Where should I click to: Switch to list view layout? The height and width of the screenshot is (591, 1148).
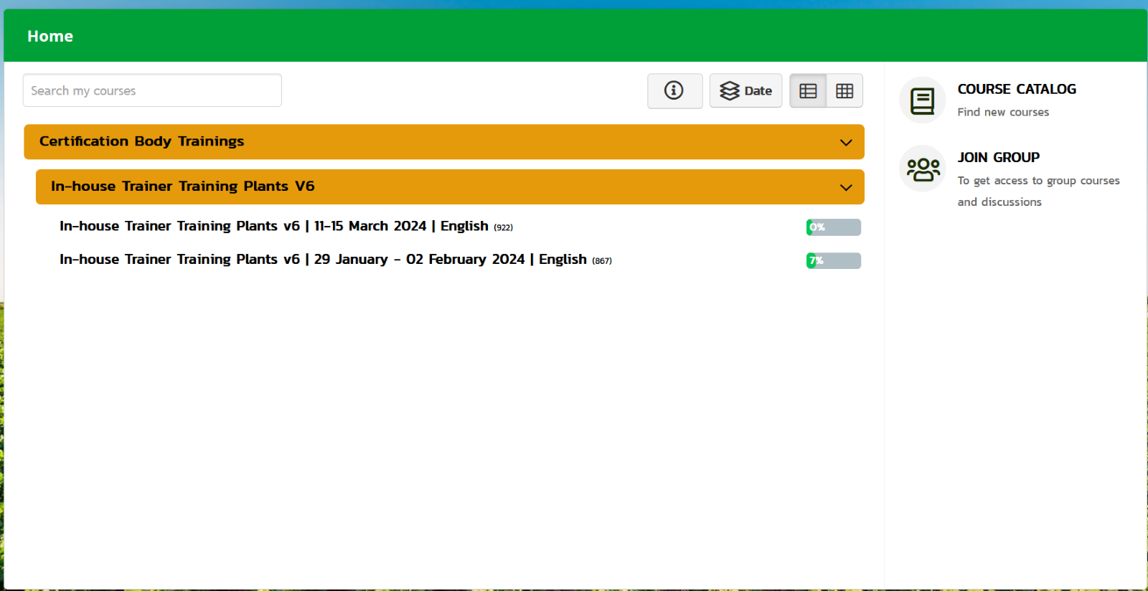[808, 91]
